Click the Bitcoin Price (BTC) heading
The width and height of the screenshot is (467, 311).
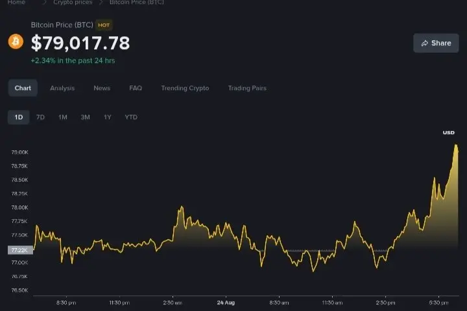click(x=62, y=25)
